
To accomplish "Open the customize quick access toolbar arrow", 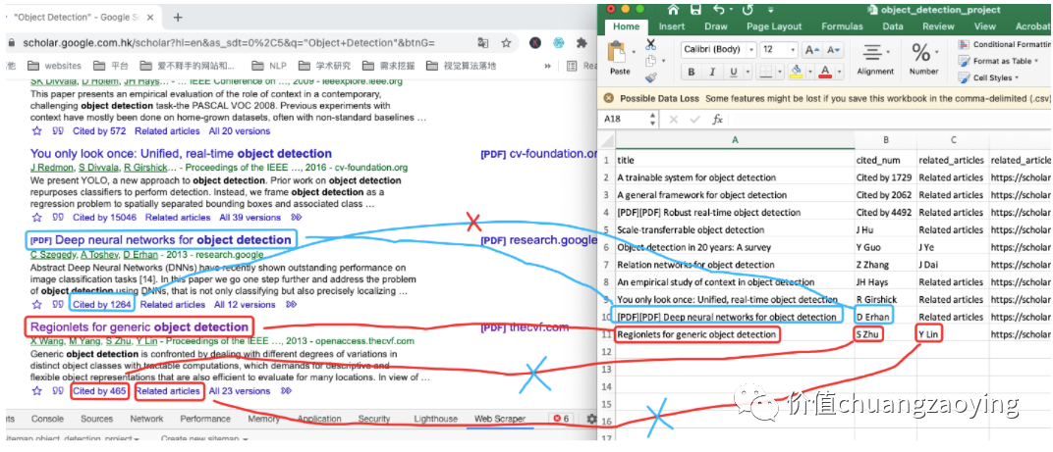I will click(x=771, y=10).
